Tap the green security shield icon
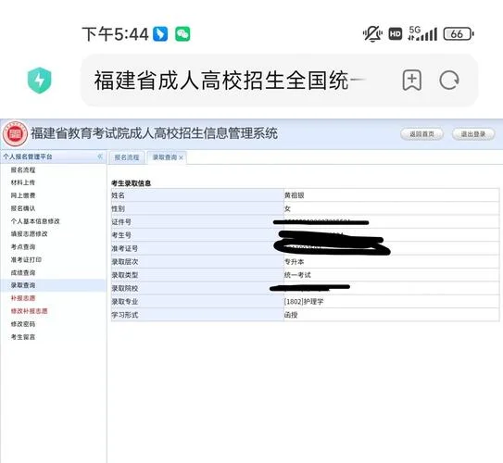 (40, 81)
